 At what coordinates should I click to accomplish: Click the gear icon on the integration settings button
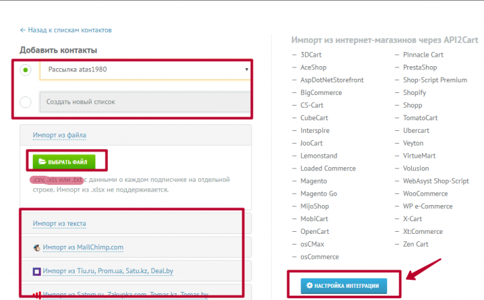[309, 285]
